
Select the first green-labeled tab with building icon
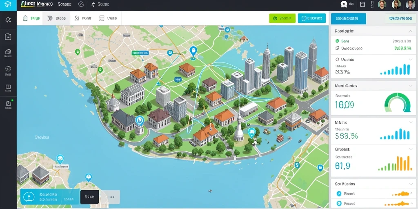coord(31,18)
